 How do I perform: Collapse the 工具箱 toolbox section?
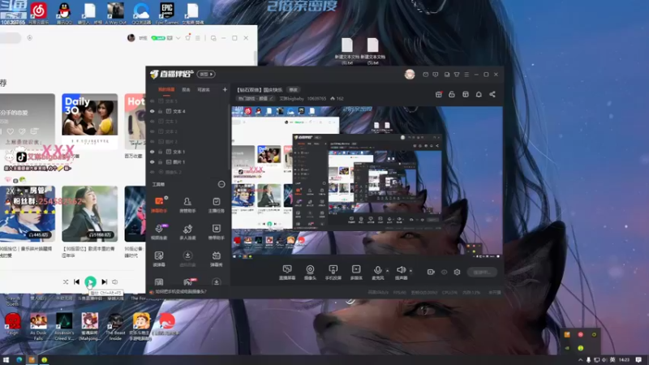point(221,184)
